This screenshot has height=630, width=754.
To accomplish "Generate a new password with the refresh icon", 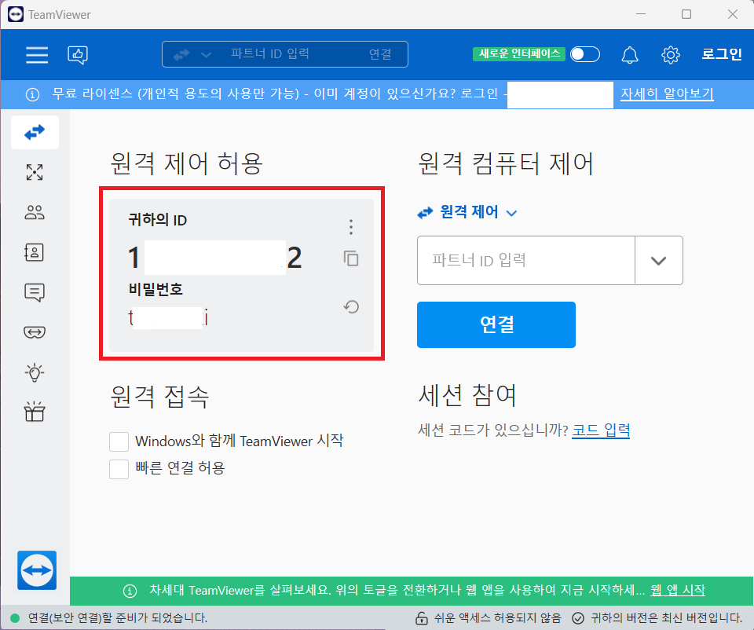I will point(350,306).
